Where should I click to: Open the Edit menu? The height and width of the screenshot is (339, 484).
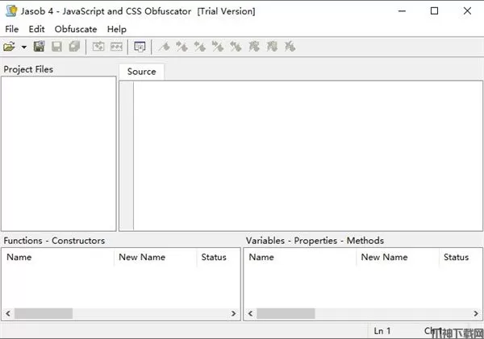click(37, 29)
